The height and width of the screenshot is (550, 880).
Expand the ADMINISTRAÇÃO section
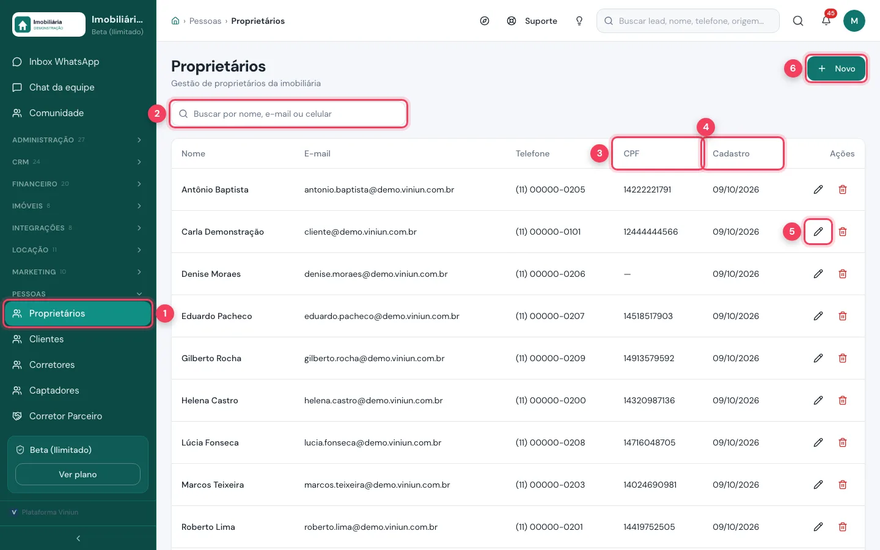[x=78, y=140]
